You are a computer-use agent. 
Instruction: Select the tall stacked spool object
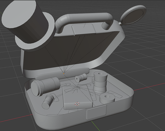(100, 82)
